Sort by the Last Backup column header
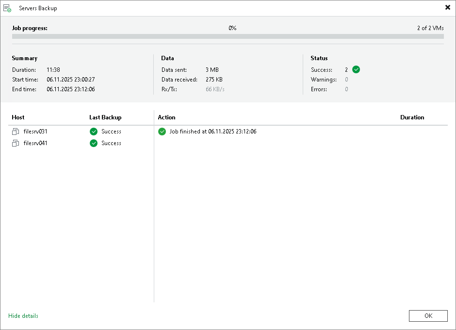 click(105, 117)
